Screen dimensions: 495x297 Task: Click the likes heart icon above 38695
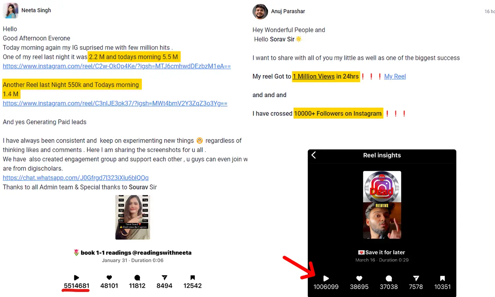[359, 279]
